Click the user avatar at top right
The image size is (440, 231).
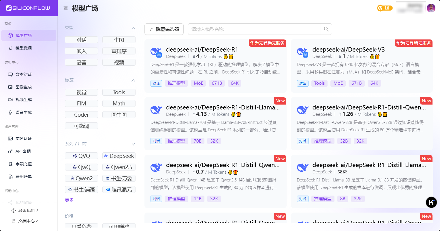click(431, 8)
